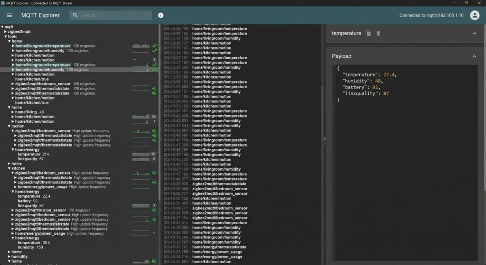
Task: Open the sparkline beside the 39 badge
Action: coord(140,117)
